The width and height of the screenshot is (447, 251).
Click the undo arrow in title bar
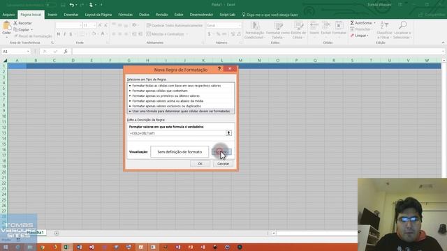(x=71, y=5)
